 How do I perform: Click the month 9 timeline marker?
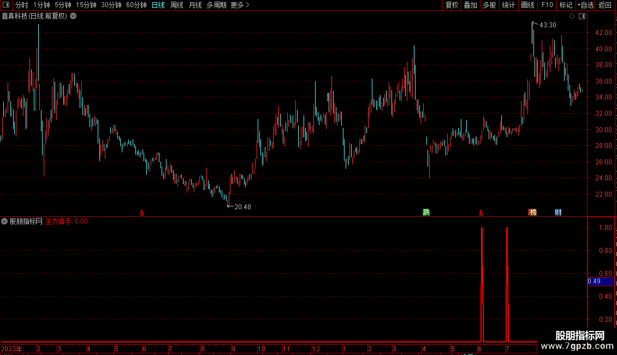click(x=233, y=348)
